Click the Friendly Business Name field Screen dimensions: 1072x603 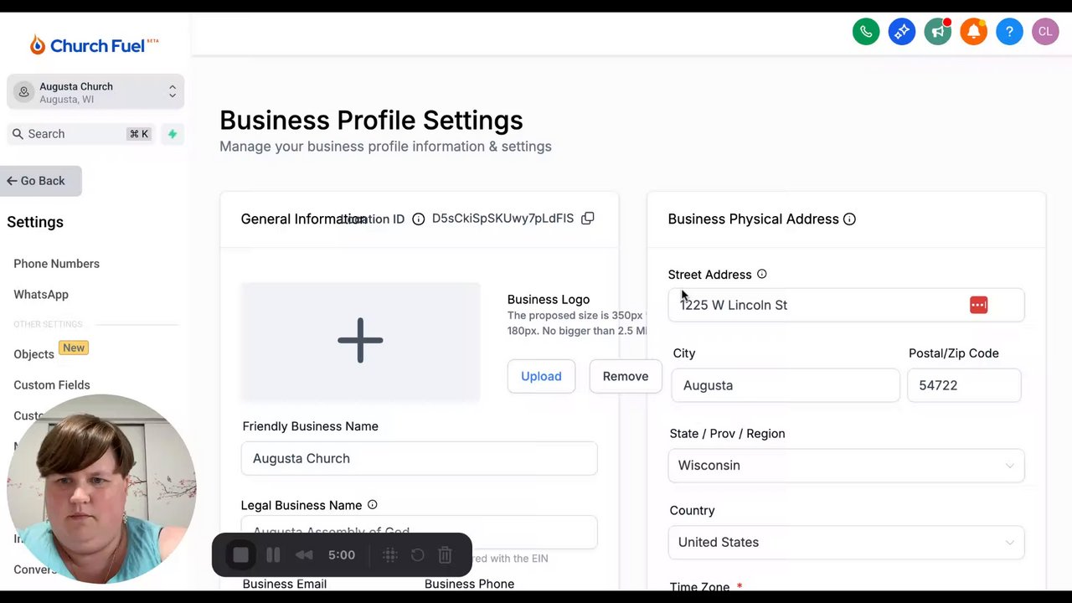click(x=419, y=459)
